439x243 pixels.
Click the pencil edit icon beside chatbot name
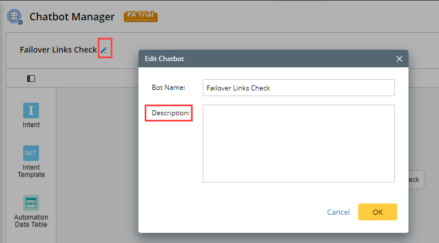click(104, 50)
